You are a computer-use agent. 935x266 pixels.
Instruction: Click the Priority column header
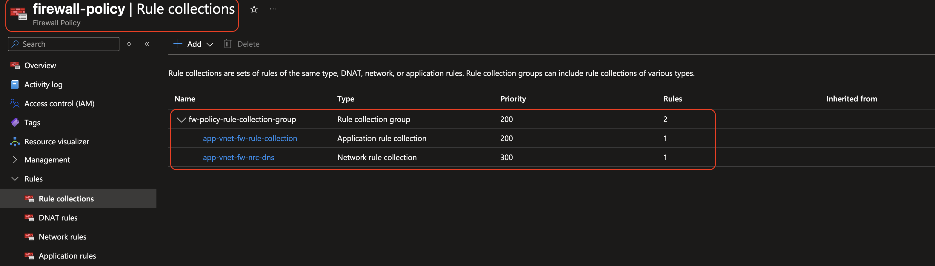513,98
